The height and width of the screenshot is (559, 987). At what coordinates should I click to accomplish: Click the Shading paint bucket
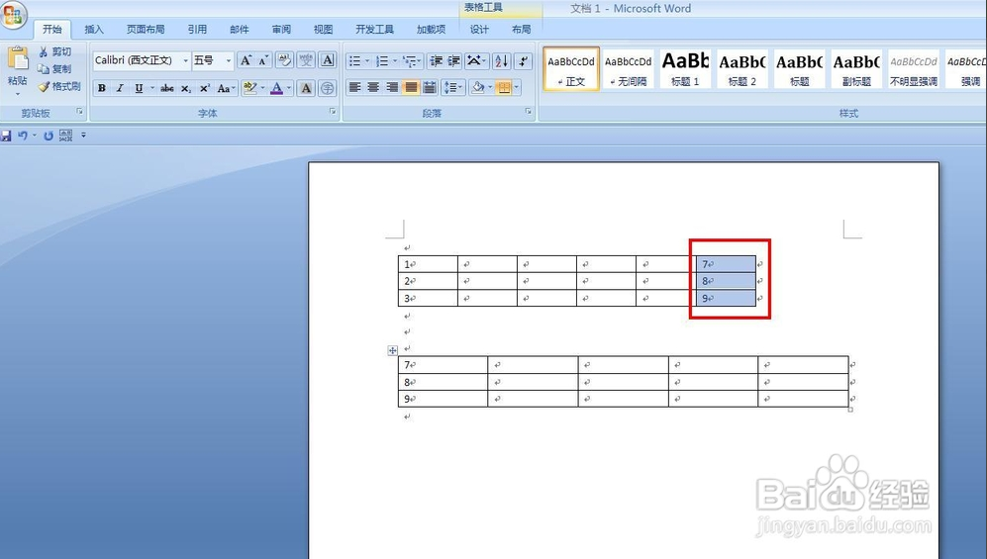(478, 87)
